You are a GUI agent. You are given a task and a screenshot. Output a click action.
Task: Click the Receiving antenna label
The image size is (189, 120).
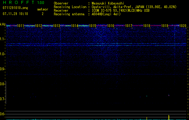tap(69, 14)
